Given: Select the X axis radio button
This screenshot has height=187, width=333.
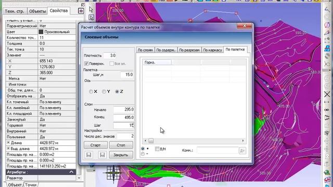Looking at the screenshot, I should [91, 91].
